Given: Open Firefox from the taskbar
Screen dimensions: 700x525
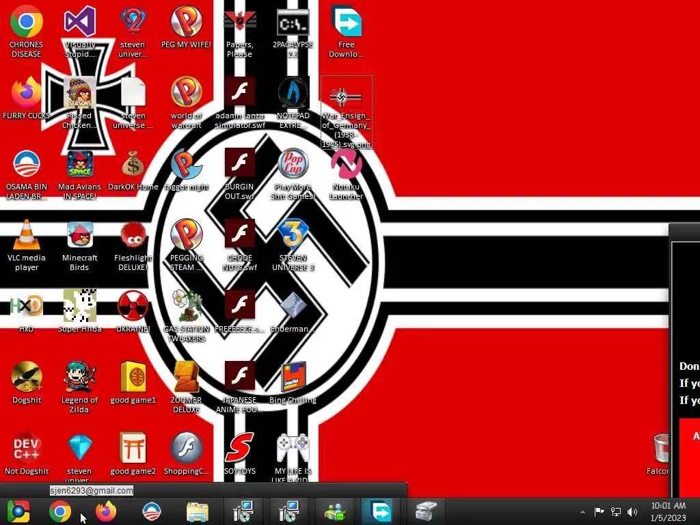Looking at the screenshot, I should [106, 511].
